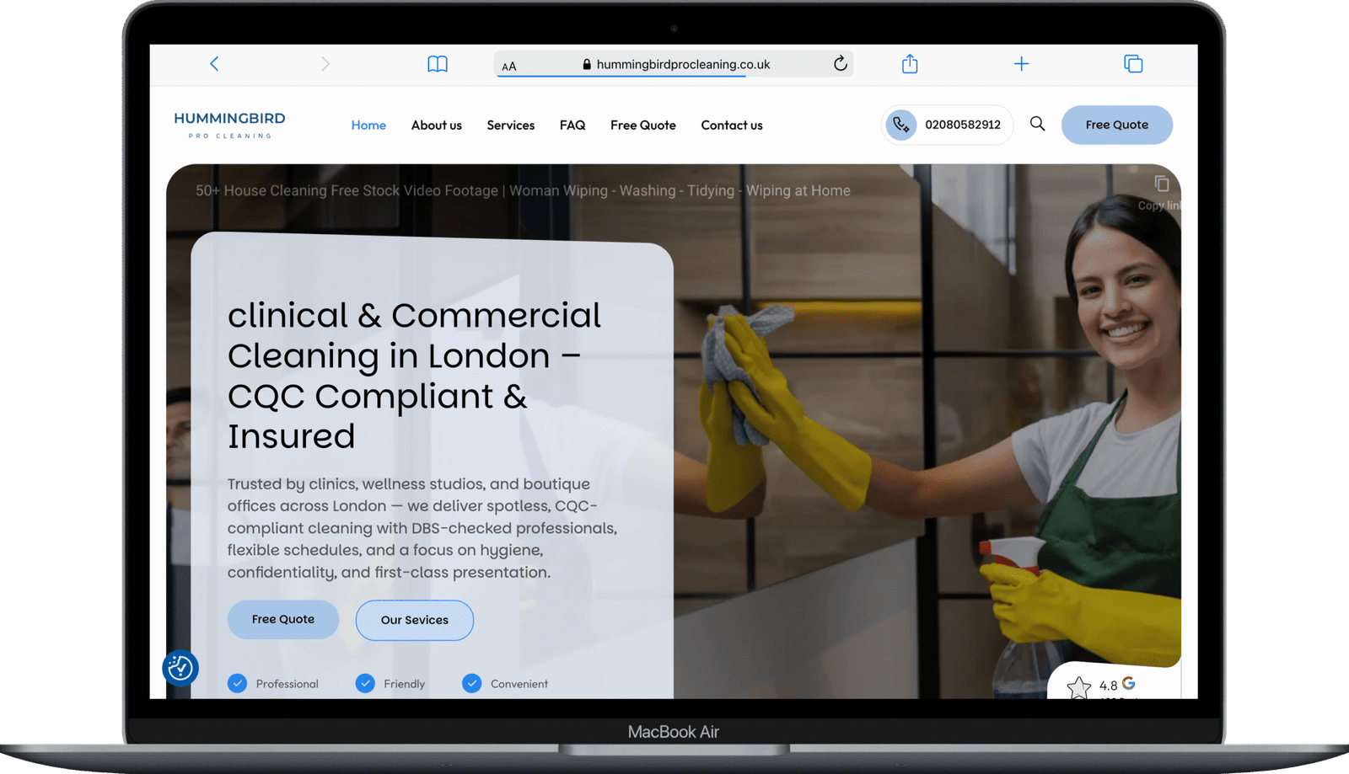
Task: Go to the About us page
Action: point(436,125)
